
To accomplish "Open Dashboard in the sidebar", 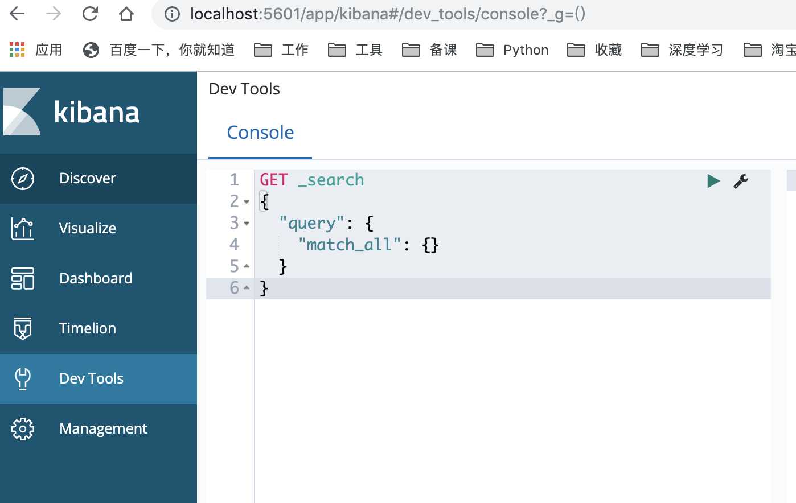I will pos(99,279).
